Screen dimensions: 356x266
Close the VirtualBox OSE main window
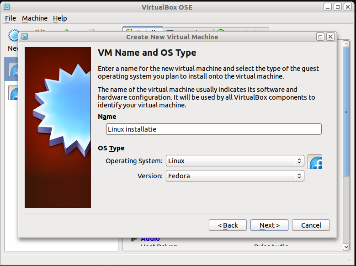pos(348,7)
